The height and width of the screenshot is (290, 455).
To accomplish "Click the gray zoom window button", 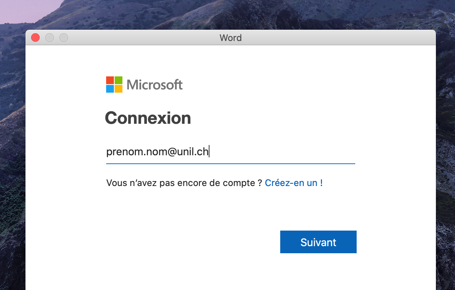I will point(64,37).
